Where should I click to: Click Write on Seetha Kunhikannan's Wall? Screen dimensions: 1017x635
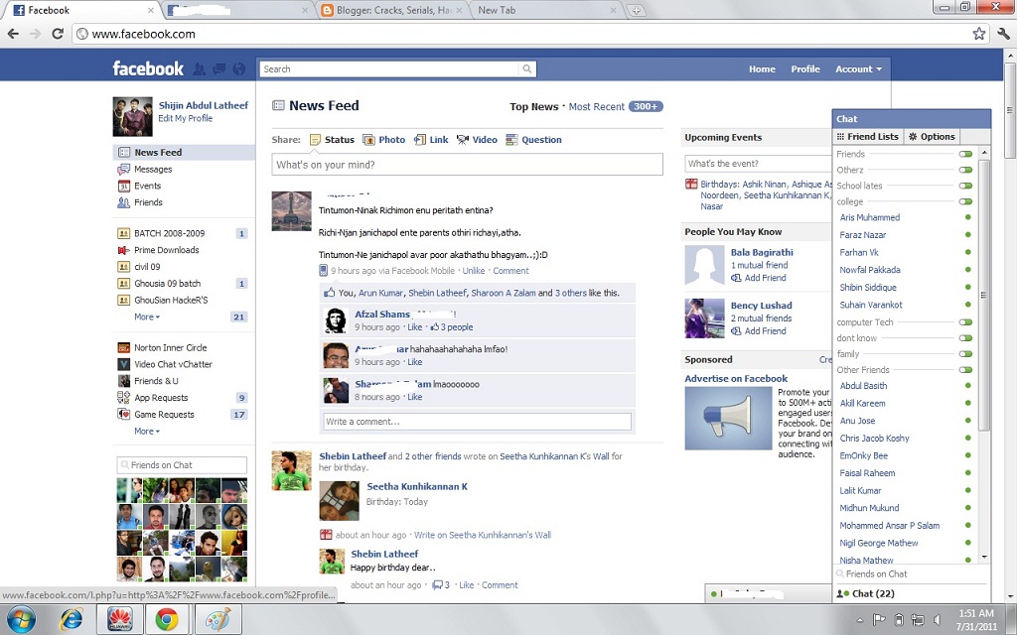[483, 535]
